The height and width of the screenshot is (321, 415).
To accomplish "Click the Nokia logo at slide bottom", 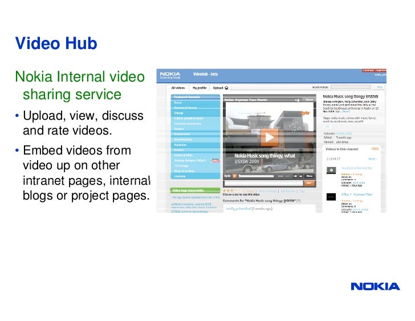I will [375, 286].
